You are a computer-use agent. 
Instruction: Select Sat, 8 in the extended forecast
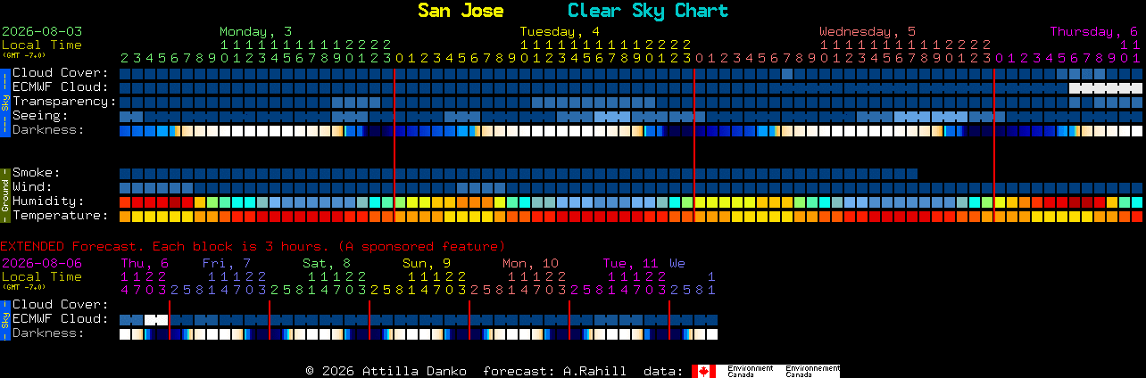(x=327, y=263)
